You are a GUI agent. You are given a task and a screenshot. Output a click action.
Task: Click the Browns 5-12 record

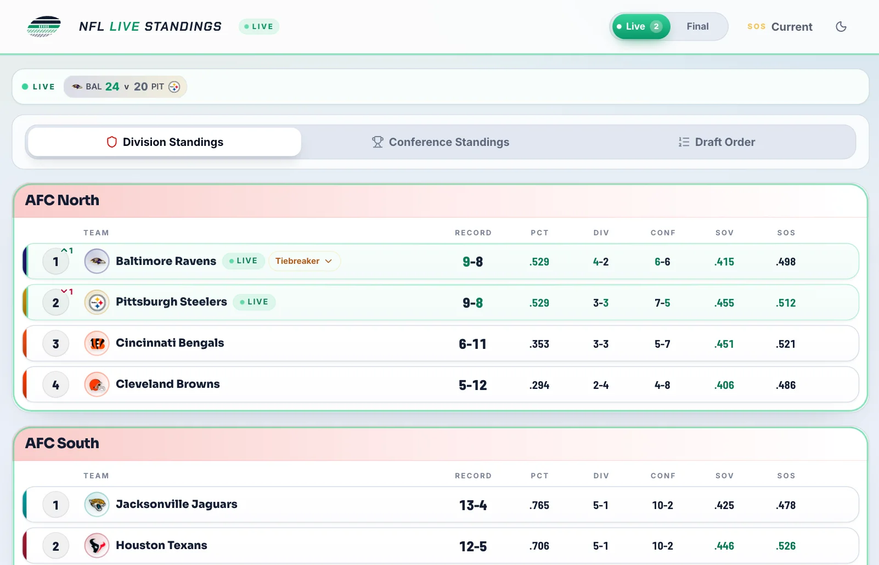(x=472, y=385)
